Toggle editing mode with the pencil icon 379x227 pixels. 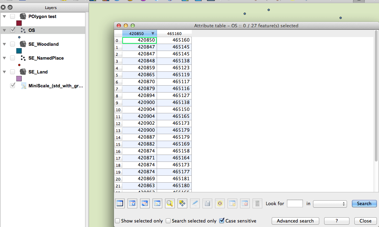195,203
